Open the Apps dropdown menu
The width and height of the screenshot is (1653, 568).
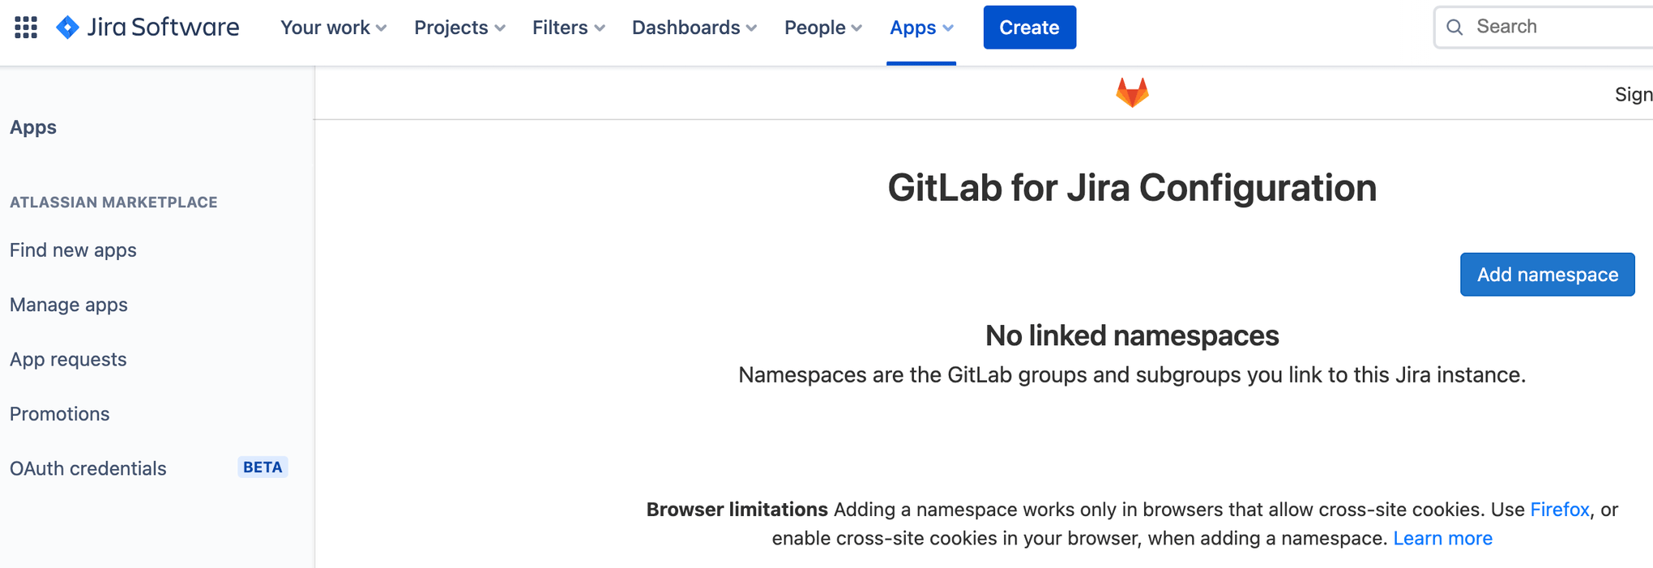click(921, 28)
